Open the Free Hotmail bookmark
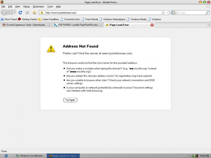This screenshot has height=158, width=211. click(x=89, y=19)
